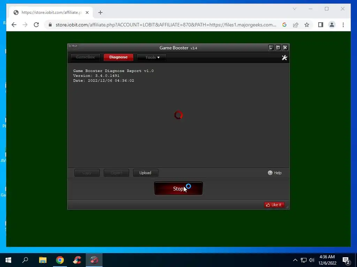Reload the Chrome page

[x=36, y=25]
